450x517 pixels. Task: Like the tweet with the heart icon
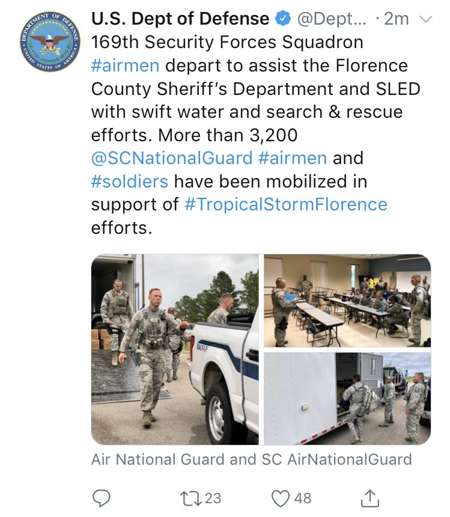280,498
